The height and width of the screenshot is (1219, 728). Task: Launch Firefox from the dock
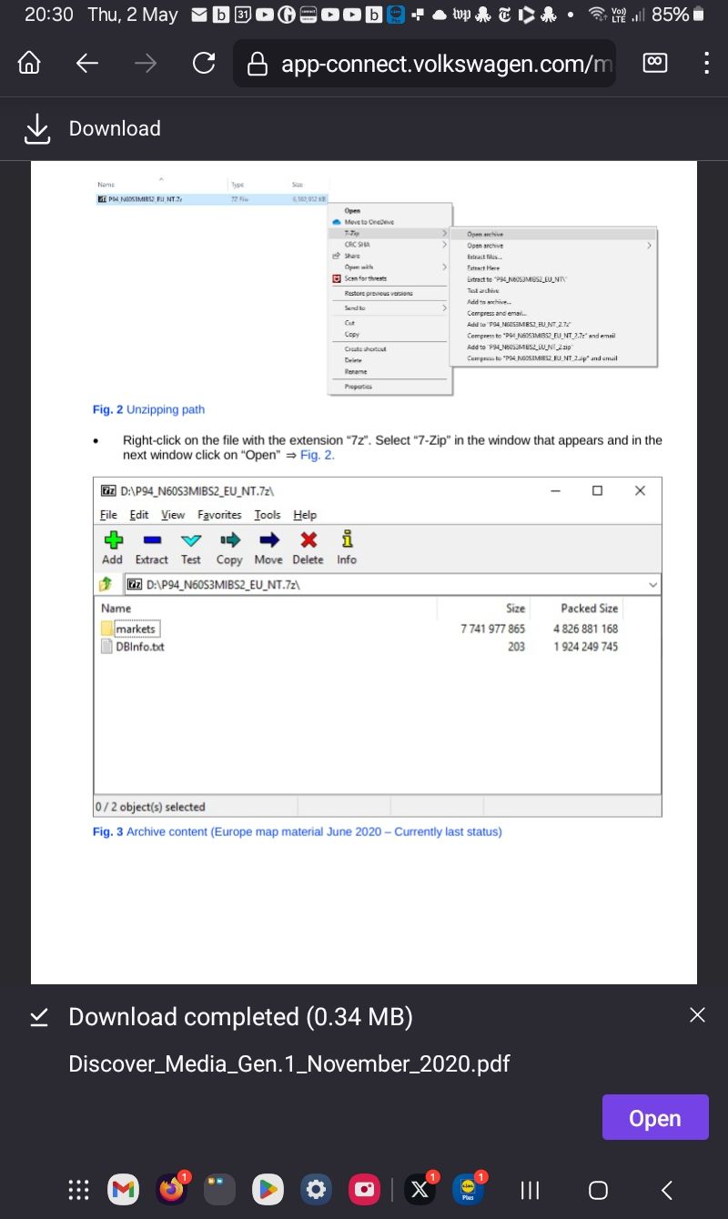pyautogui.click(x=171, y=1189)
